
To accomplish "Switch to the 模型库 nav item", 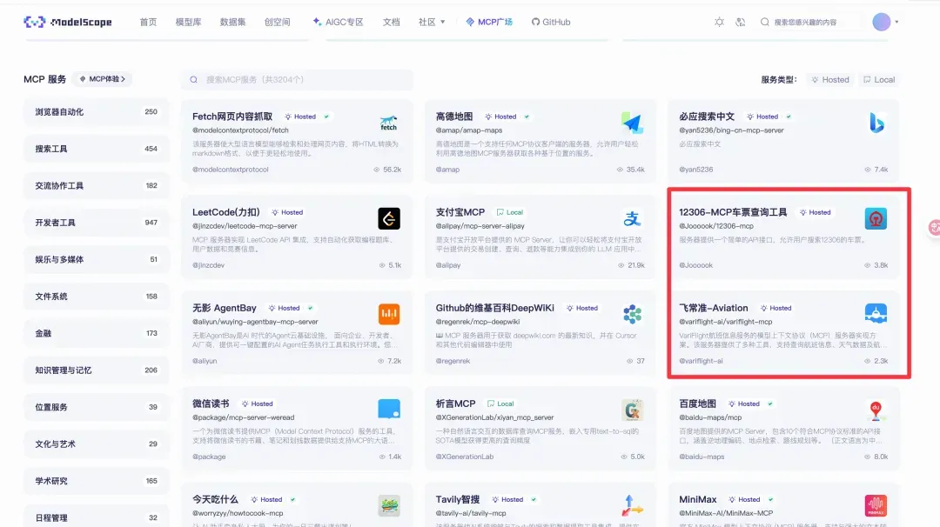I will [188, 23].
